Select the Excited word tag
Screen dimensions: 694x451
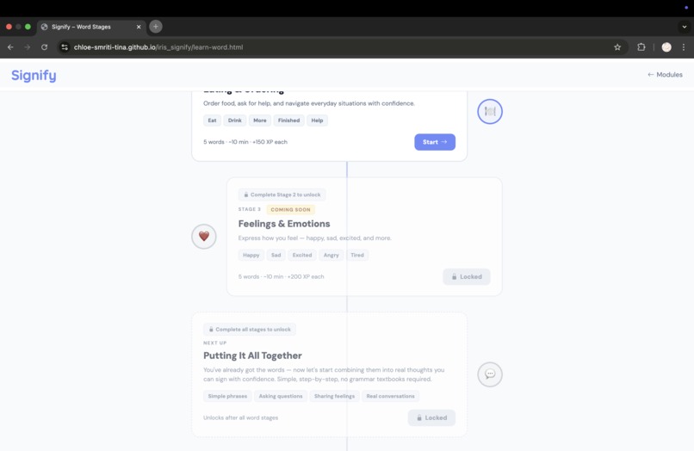pos(302,255)
